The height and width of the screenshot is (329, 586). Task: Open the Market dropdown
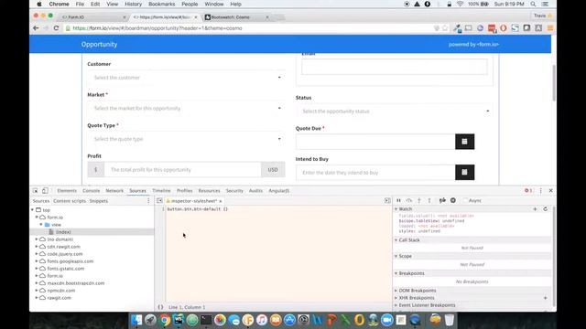coord(186,108)
